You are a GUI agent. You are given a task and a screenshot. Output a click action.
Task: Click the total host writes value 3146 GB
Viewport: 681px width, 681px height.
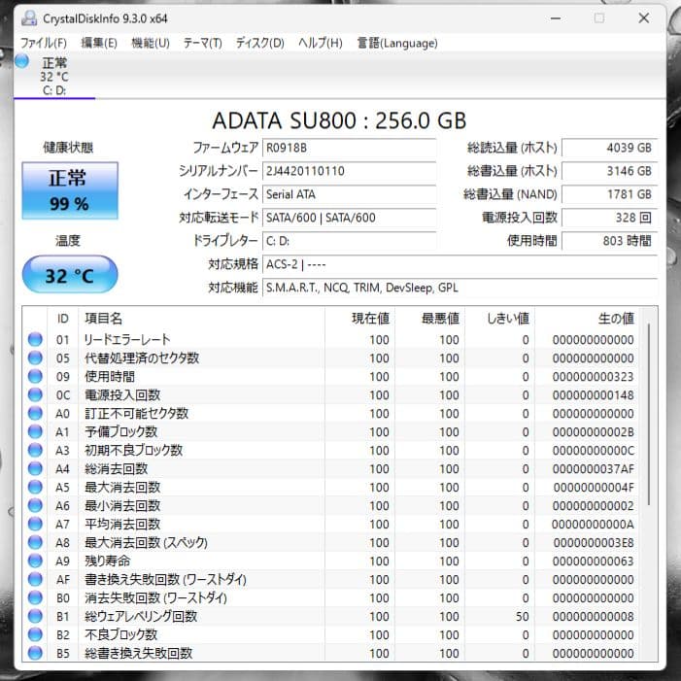(610, 171)
